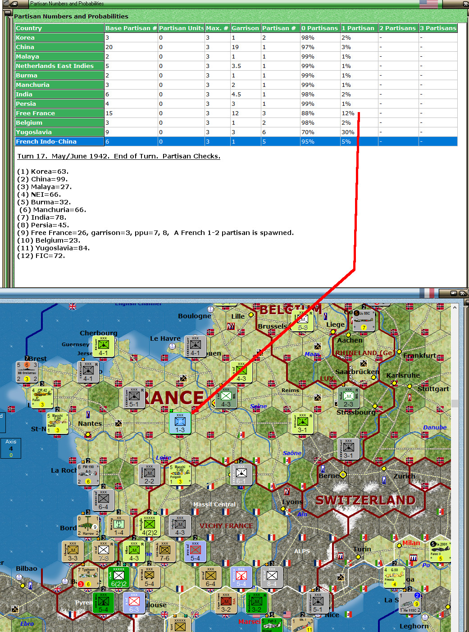Click the Berne city marker
Viewport: 469px width, 632px height.
tap(343, 474)
